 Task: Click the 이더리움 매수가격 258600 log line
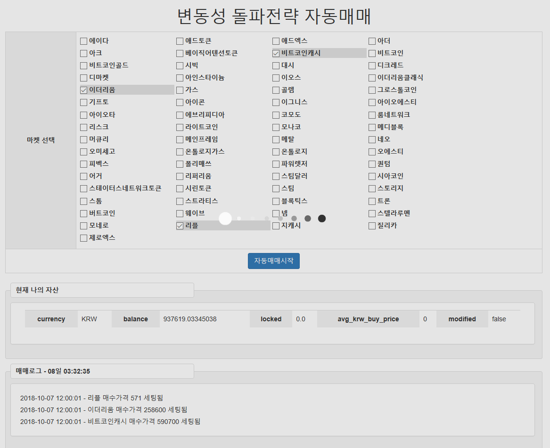point(104,410)
